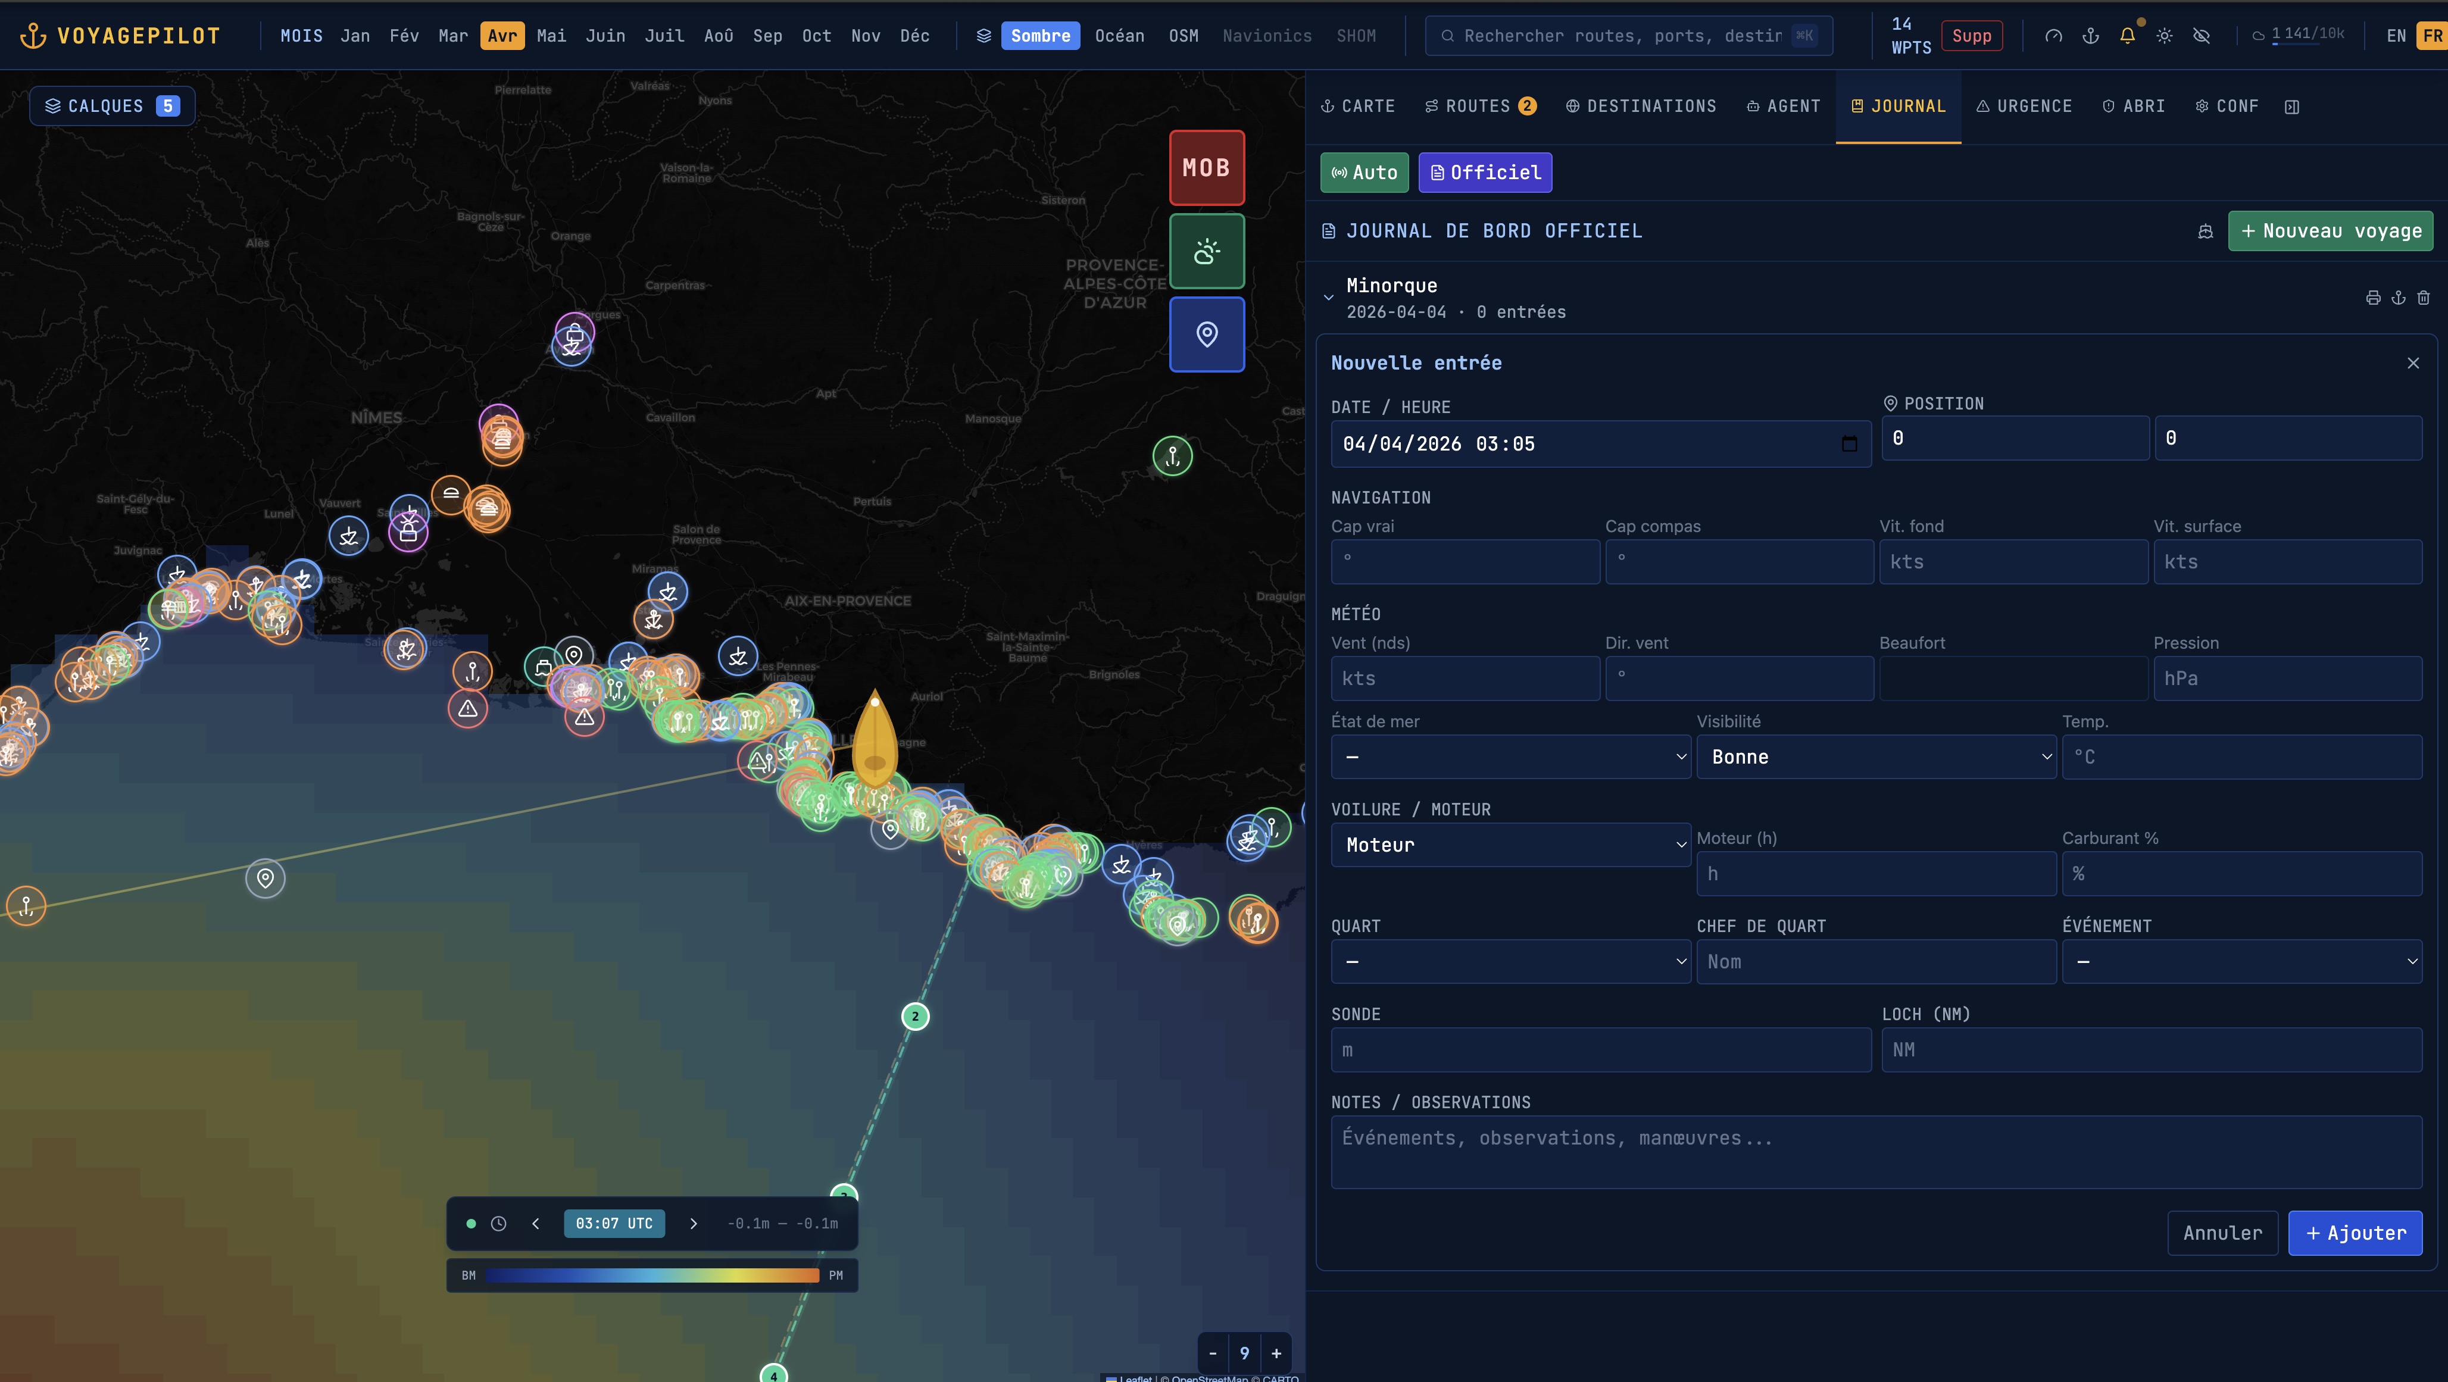Collapse the Minorque voyage chevron
Screen dimensions: 2448x1382
pyautogui.click(x=1329, y=298)
